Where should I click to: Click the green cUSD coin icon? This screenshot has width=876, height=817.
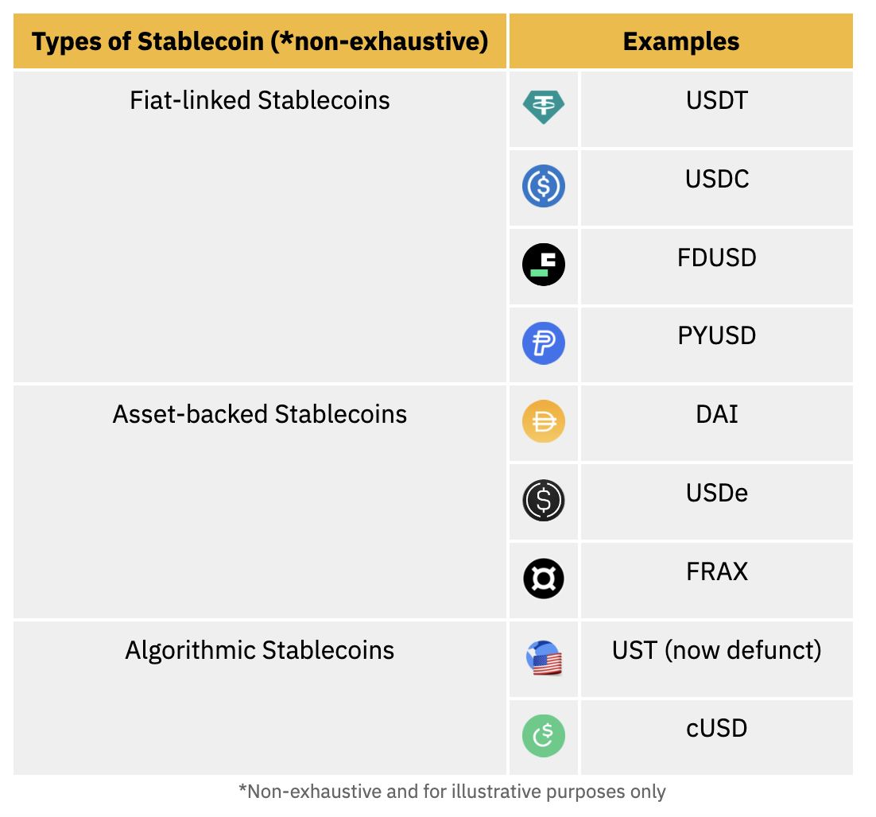tap(544, 736)
